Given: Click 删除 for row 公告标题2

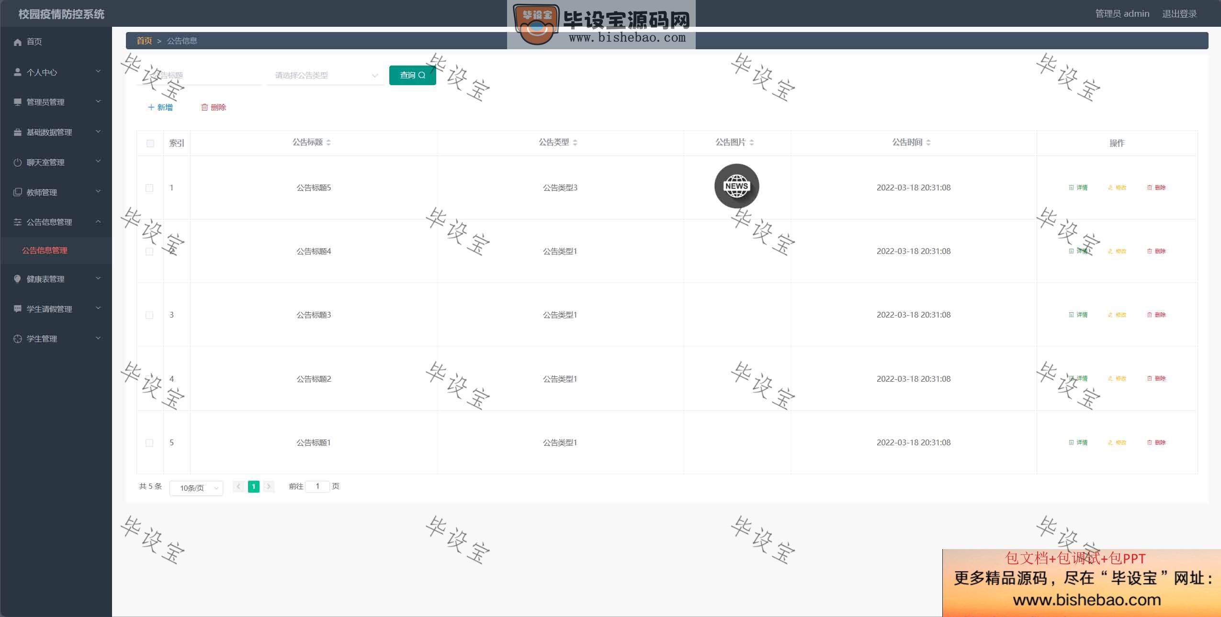Looking at the screenshot, I should click(1156, 378).
